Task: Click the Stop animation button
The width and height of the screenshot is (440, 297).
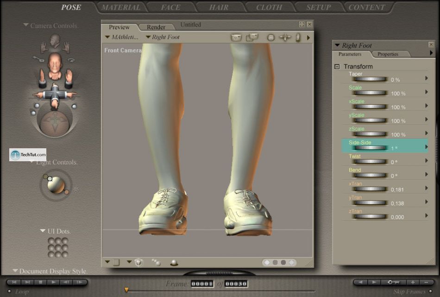Action: point(40,282)
